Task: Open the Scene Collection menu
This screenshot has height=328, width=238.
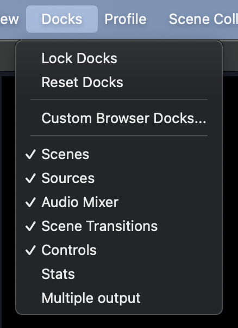Action: pos(203,19)
